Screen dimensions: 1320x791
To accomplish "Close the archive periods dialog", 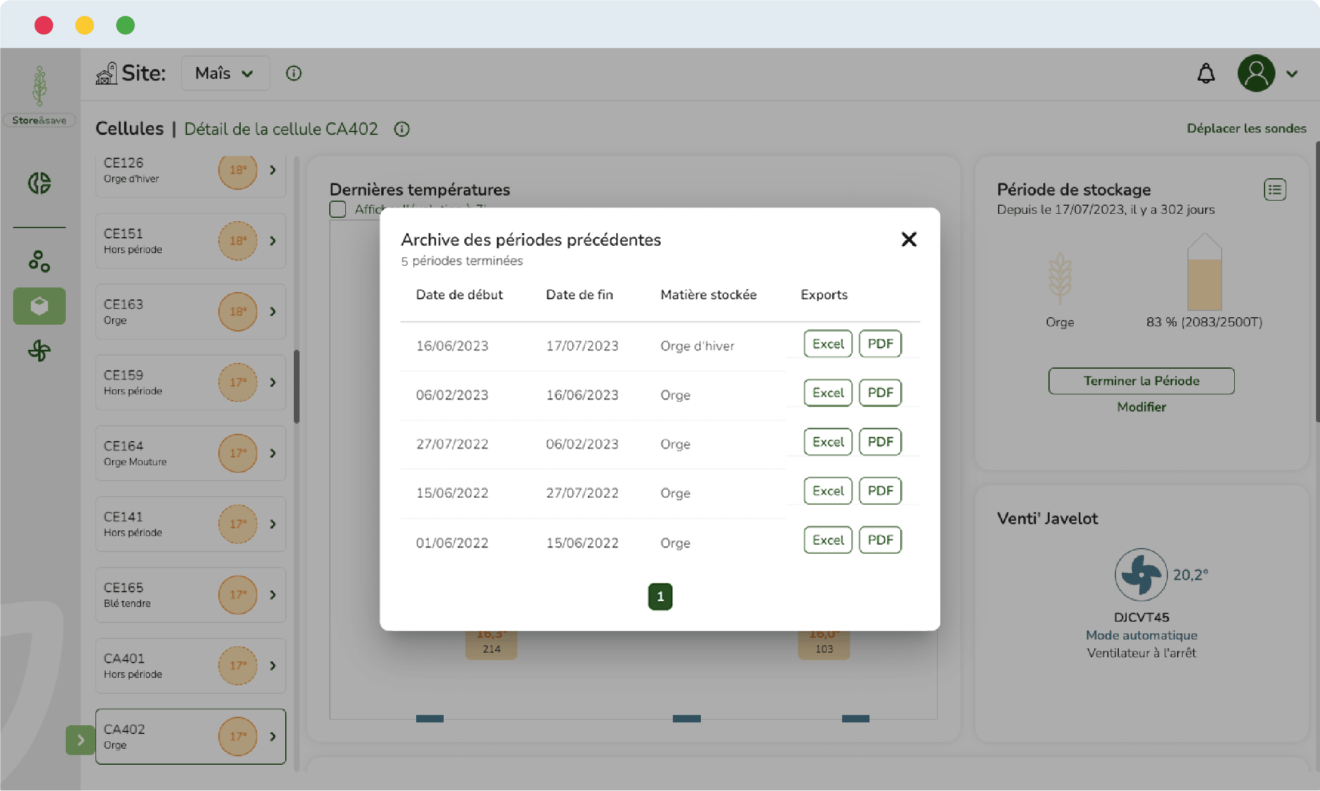I will 908,239.
